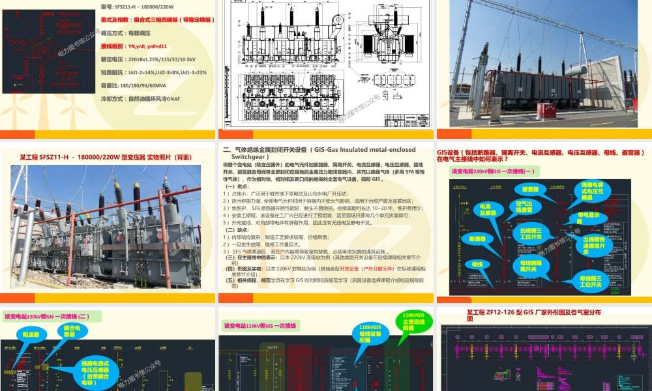Viewport: 652px width, 391px height.
Task: Click the 该变电站110kV侧GIS 一次接线 title
Action: [x=261, y=325]
